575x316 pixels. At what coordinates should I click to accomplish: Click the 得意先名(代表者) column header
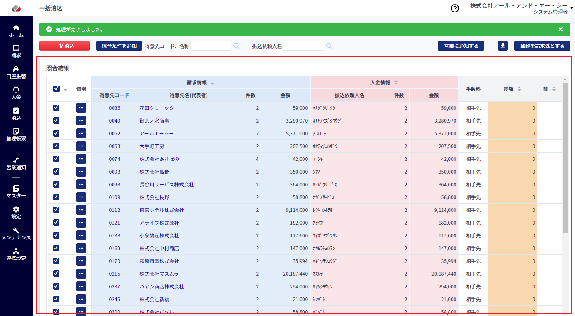tap(189, 95)
